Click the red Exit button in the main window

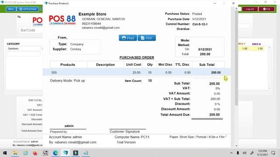click(x=266, y=9)
